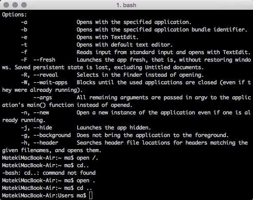Click the 'cd..' command without space

tap(83, 165)
